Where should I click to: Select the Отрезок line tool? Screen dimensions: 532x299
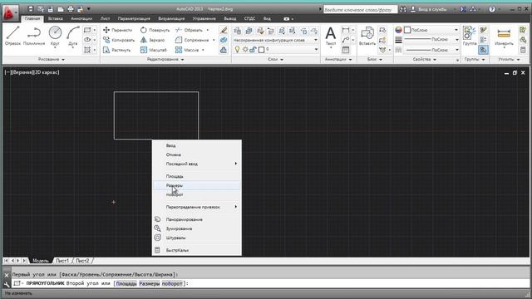pyautogui.click(x=13, y=36)
